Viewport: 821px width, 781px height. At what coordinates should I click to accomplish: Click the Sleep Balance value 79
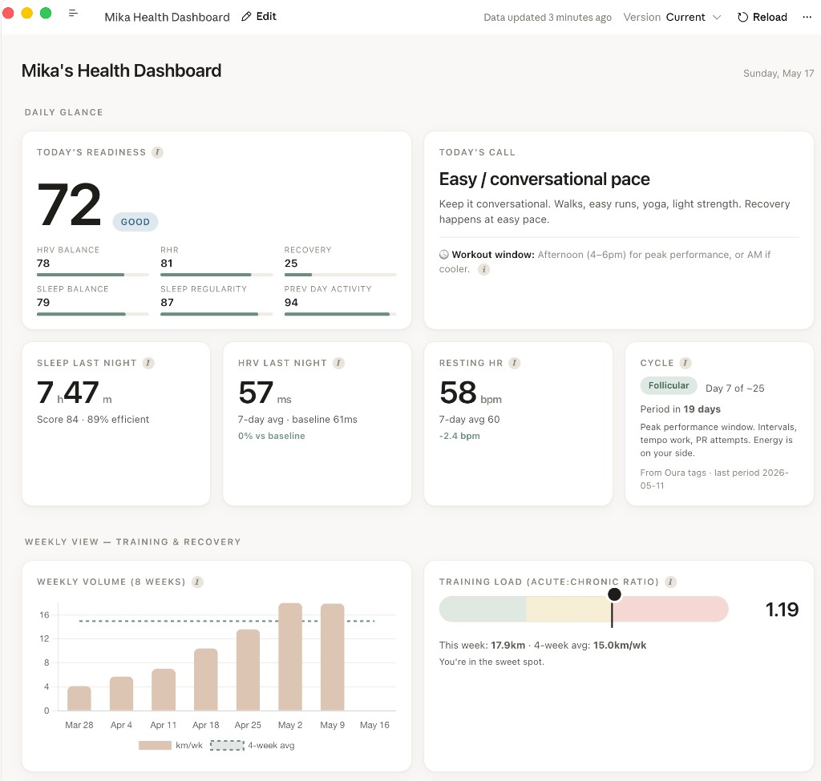click(x=43, y=302)
